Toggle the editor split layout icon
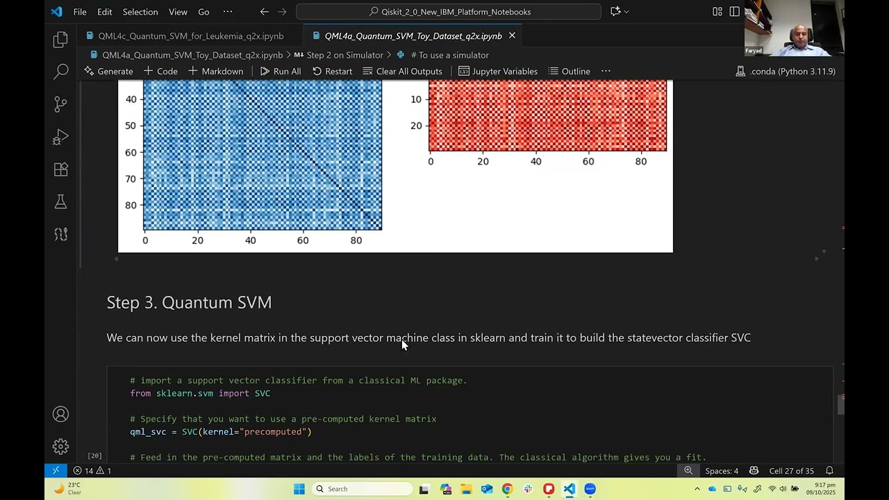The height and width of the screenshot is (500, 889). click(735, 12)
